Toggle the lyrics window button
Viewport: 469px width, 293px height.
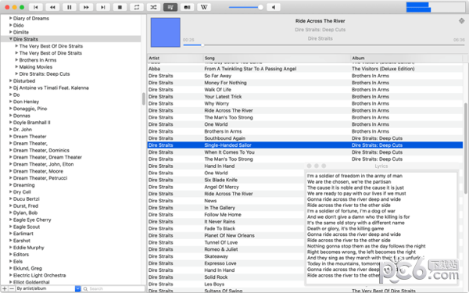[x=170, y=7]
